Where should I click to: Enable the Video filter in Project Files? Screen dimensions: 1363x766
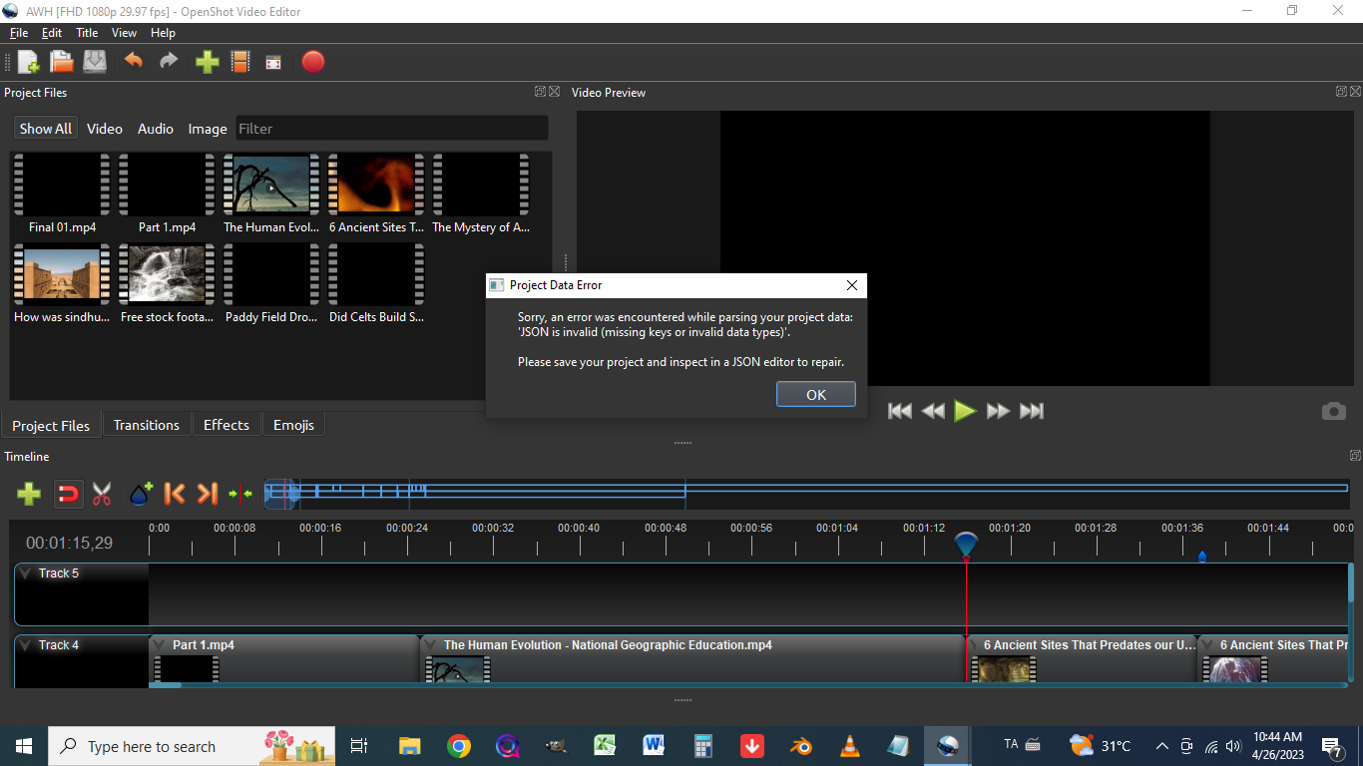[104, 128]
